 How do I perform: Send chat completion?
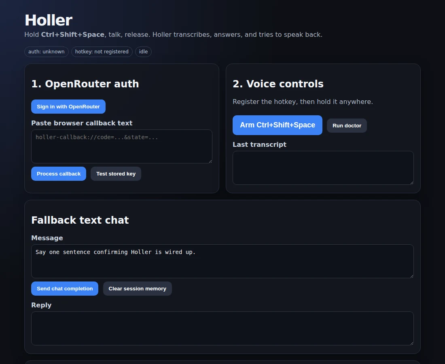[x=65, y=288]
